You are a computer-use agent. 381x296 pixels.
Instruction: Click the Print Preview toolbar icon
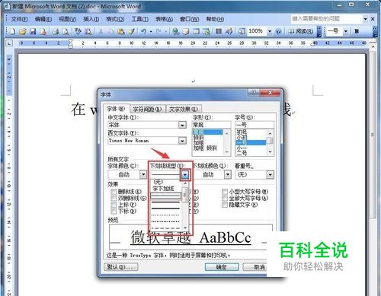(x=66, y=31)
